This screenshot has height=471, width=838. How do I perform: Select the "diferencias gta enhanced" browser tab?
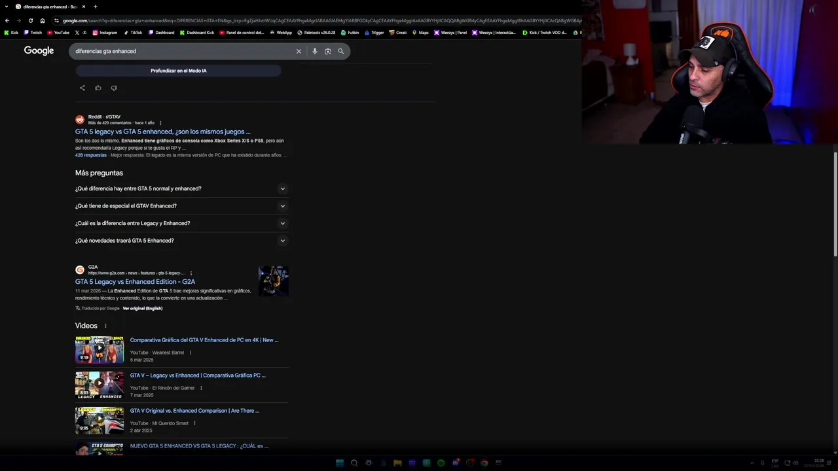point(50,7)
